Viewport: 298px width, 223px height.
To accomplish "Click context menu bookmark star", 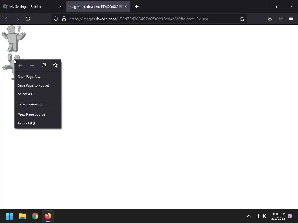I will pyautogui.click(x=55, y=65).
